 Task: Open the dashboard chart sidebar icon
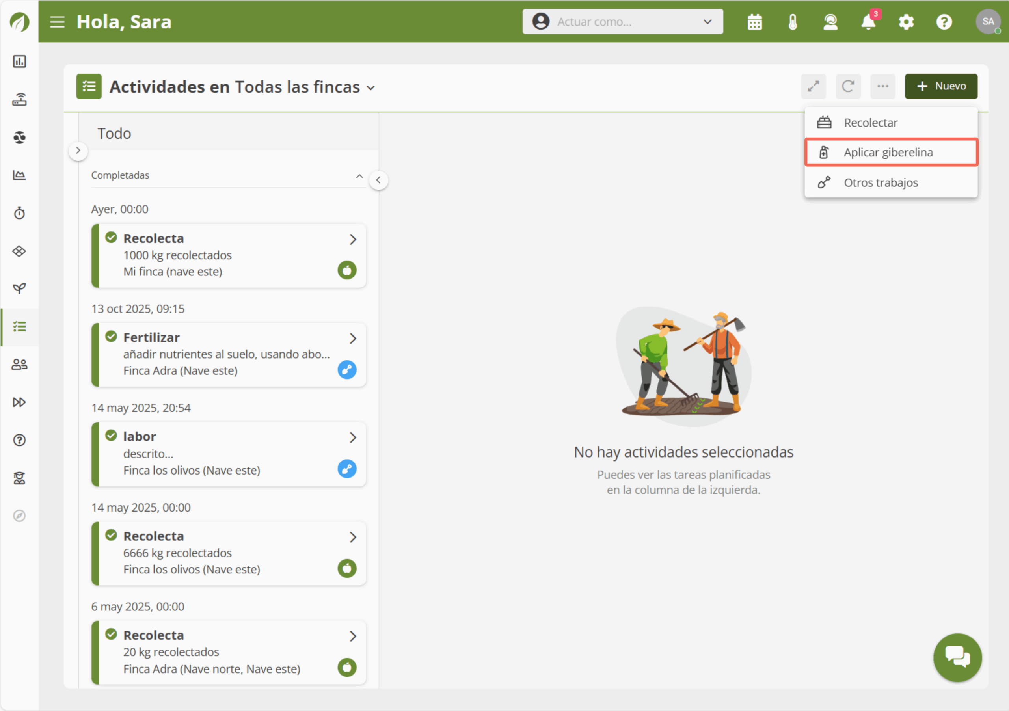click(19, 61)
